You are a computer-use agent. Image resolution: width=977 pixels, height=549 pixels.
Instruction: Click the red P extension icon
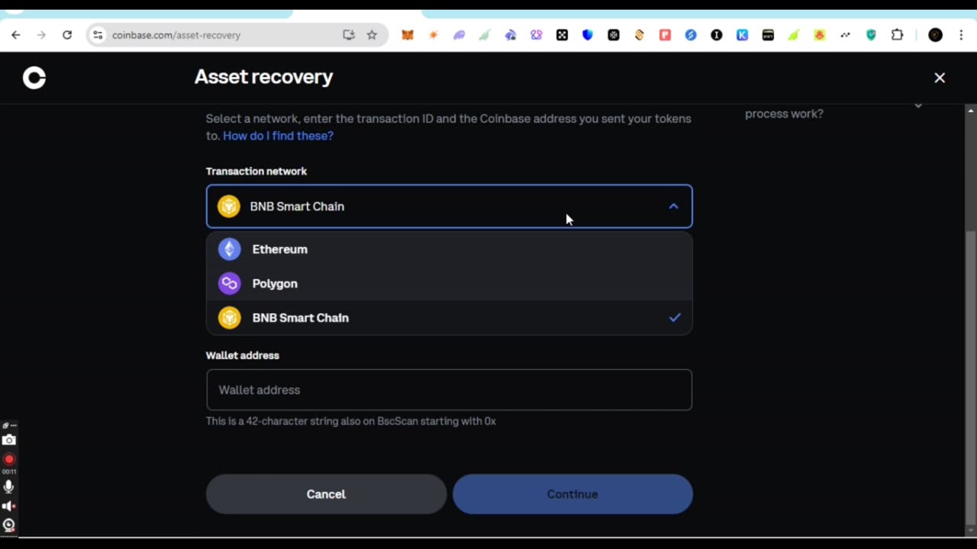point(665,35)
